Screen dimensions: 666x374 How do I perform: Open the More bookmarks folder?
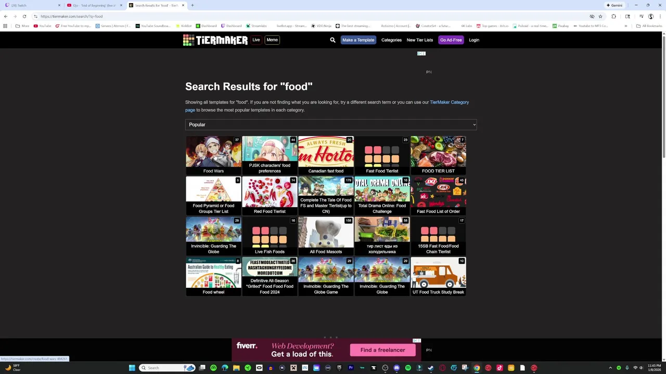pyautogui.click(x=22, y=26)
